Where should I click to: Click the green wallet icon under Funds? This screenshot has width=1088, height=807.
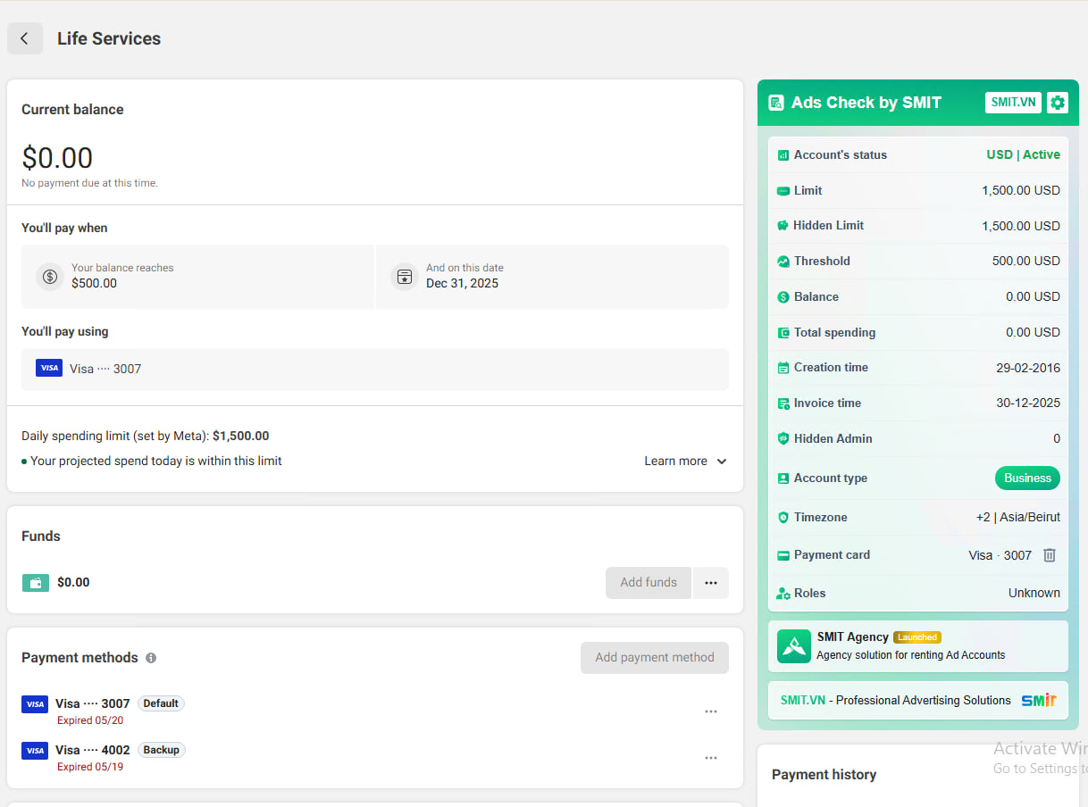pyautogui.click(x=36, y=583)
